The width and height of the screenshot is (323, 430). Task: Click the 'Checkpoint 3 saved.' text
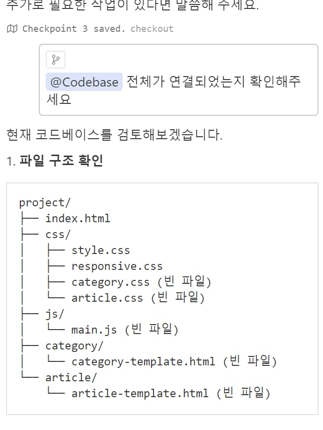click(x=75, y=29)
